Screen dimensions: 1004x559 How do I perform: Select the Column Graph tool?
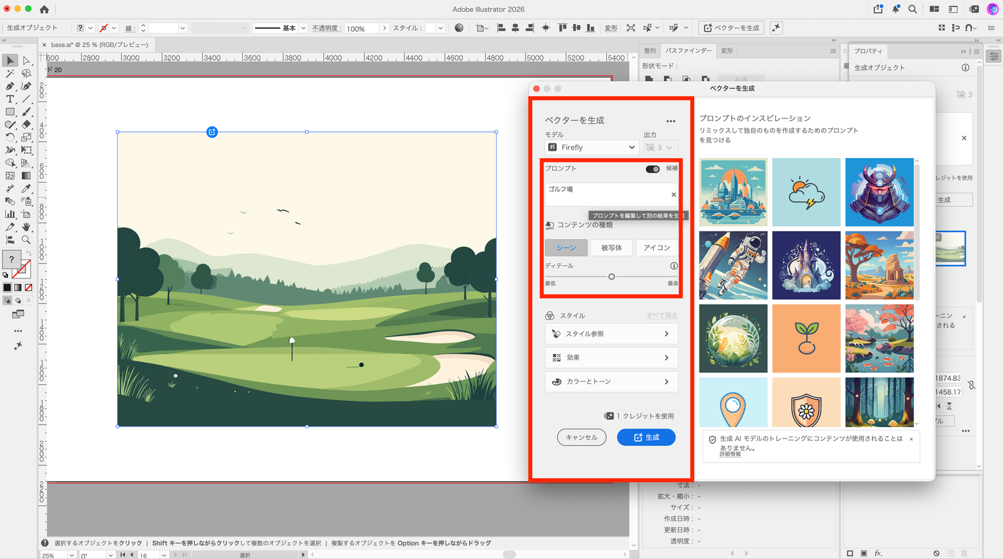[x=10, y=214]
